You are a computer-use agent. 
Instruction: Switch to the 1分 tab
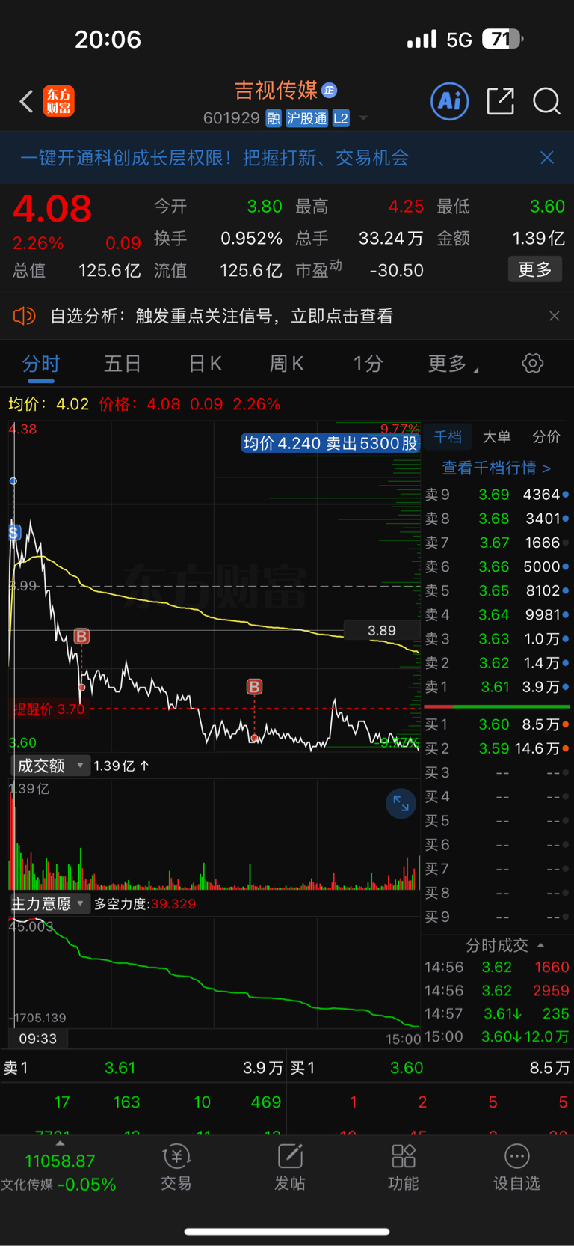point(368,364)
